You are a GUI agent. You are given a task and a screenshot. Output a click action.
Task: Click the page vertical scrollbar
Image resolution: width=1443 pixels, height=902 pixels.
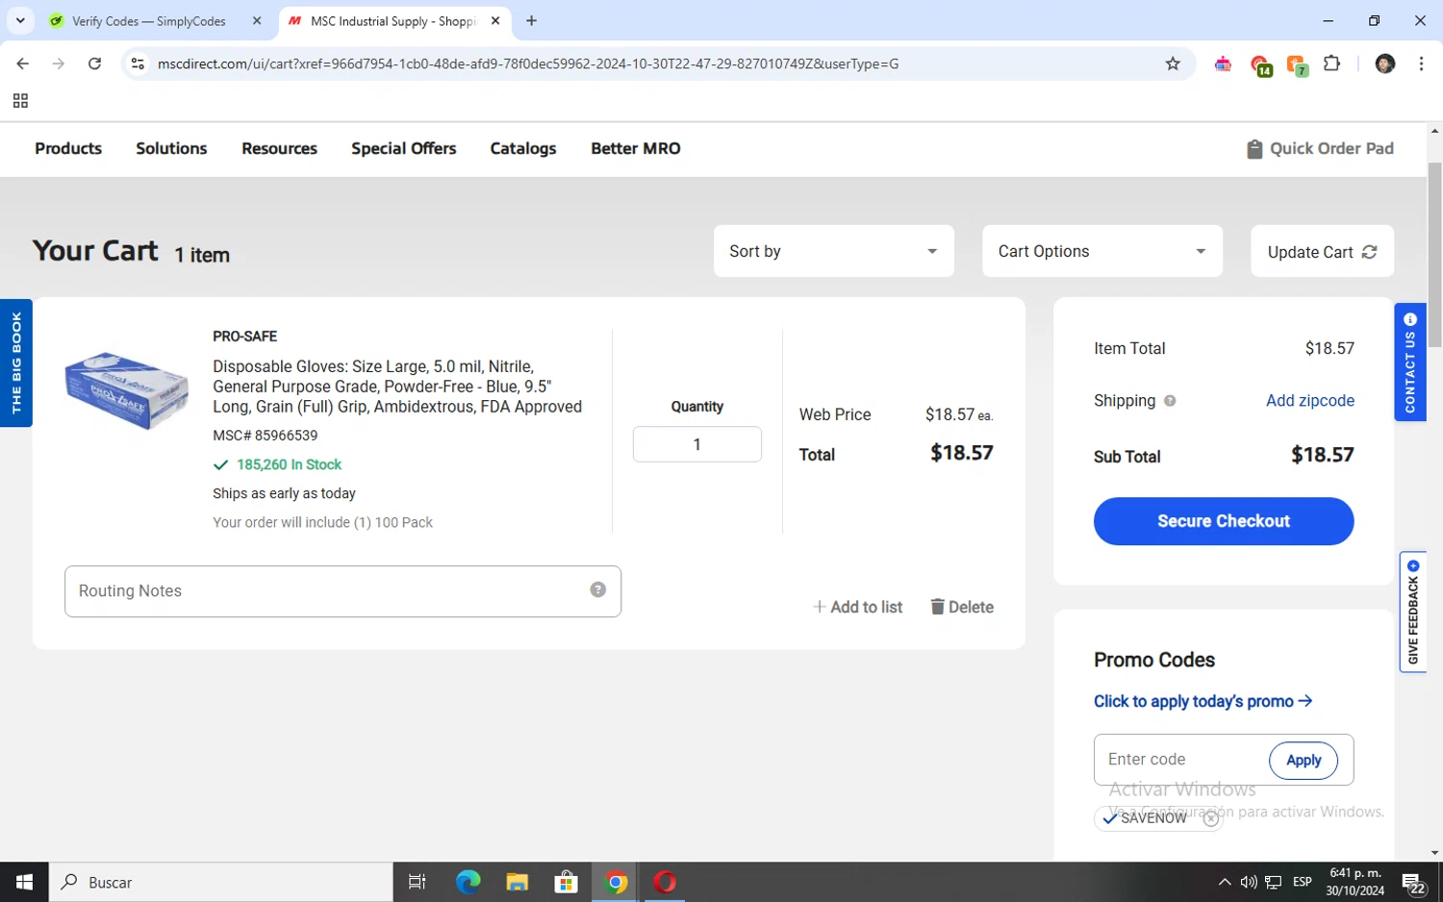[1434, 254]
